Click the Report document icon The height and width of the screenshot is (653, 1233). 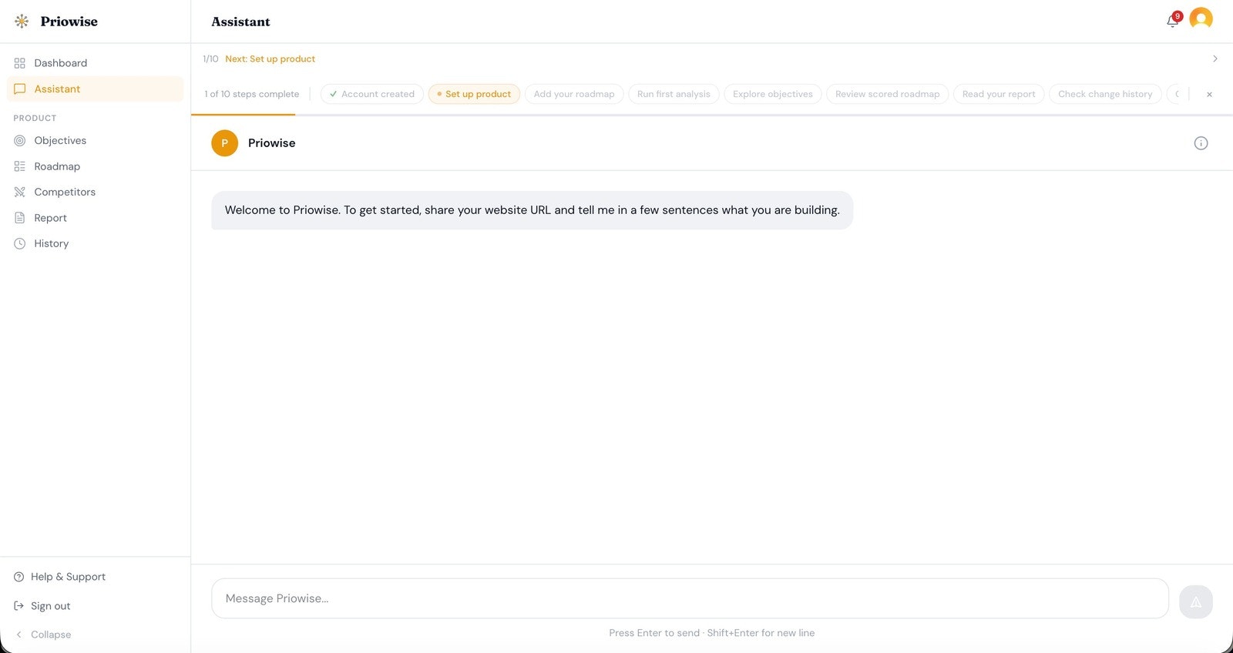(x=20, y=218)
